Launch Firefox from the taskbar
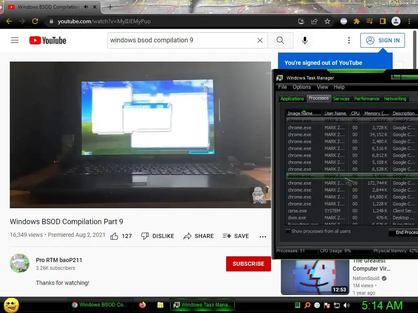This screenshot has height=313, width=418. [142, 305]
